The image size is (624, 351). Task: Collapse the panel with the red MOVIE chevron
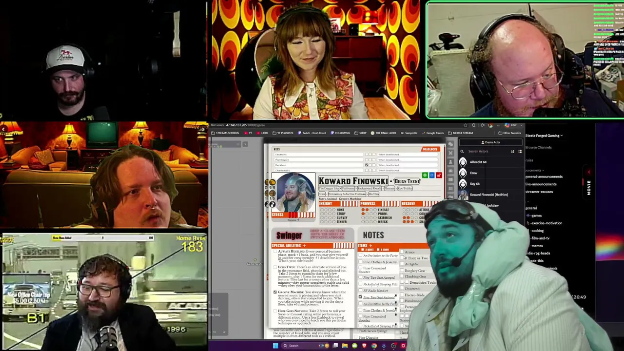point(589,172)
